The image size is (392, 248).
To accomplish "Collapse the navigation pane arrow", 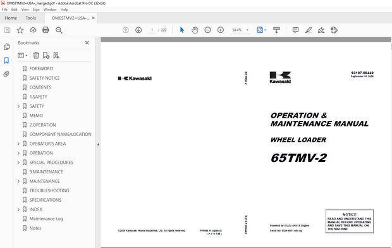I will tap(98, 144).
